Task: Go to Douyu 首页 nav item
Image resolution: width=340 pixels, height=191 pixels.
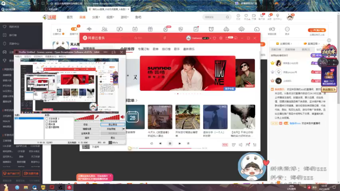Action: click(70, 17)
